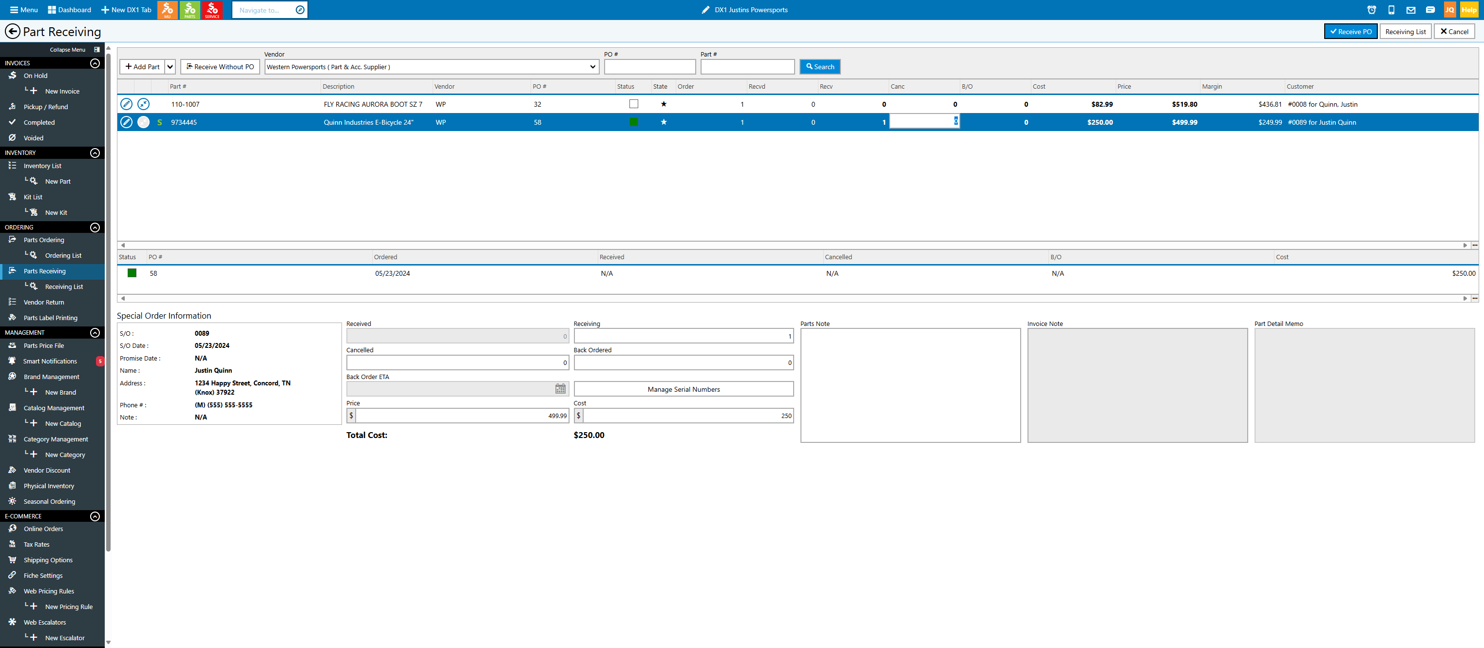Image resolution: width=1484 pixels, height=648 pixels.
Task: Open the Back Order ETA calendar icon
Action: [x=560, y=389]
